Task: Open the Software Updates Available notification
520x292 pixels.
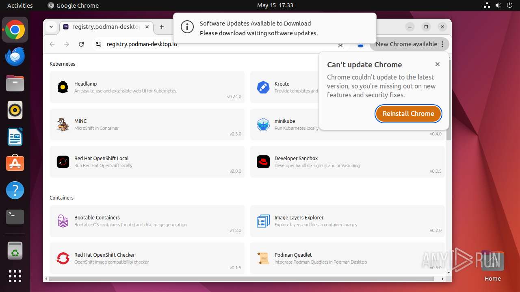Action: tap(275, 28)
